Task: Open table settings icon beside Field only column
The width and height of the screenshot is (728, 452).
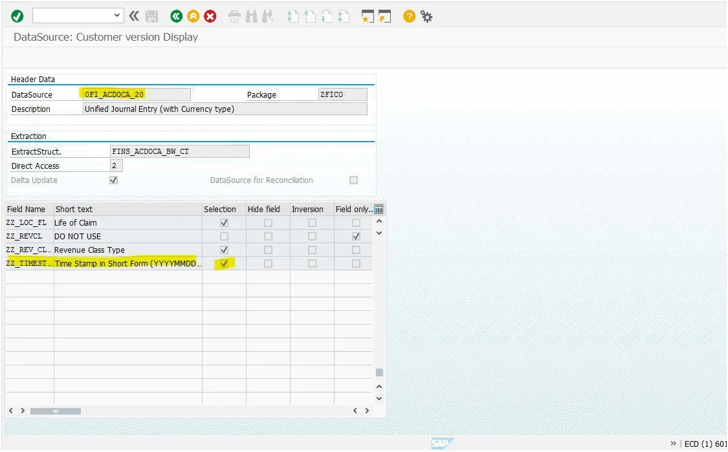Action: point(379,210)
